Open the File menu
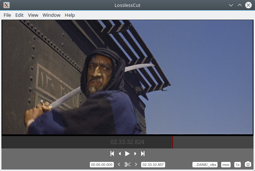Image resolution: width=255 pixels, height=171 pixels. tap(7, 15)
